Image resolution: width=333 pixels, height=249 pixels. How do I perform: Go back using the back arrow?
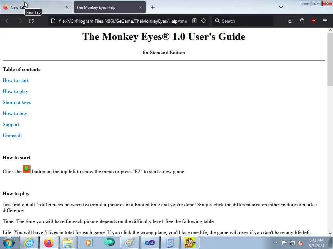click(8, 21)
